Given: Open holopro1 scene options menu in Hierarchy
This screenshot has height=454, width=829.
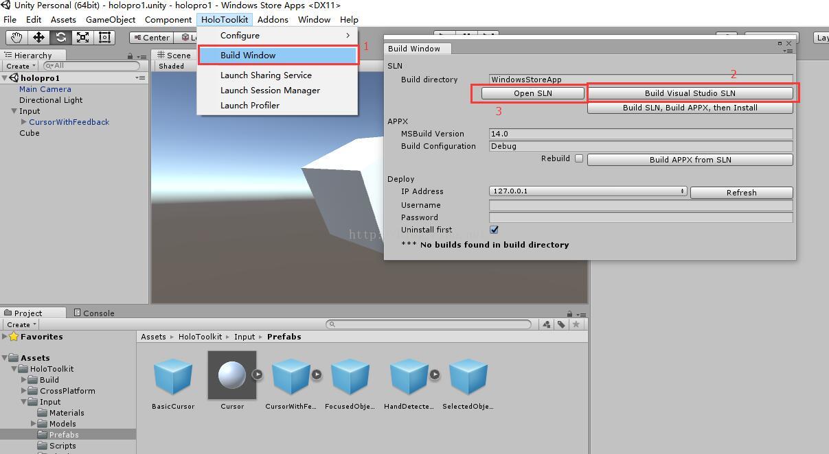Looking at the screenshot, I should 141,78.
